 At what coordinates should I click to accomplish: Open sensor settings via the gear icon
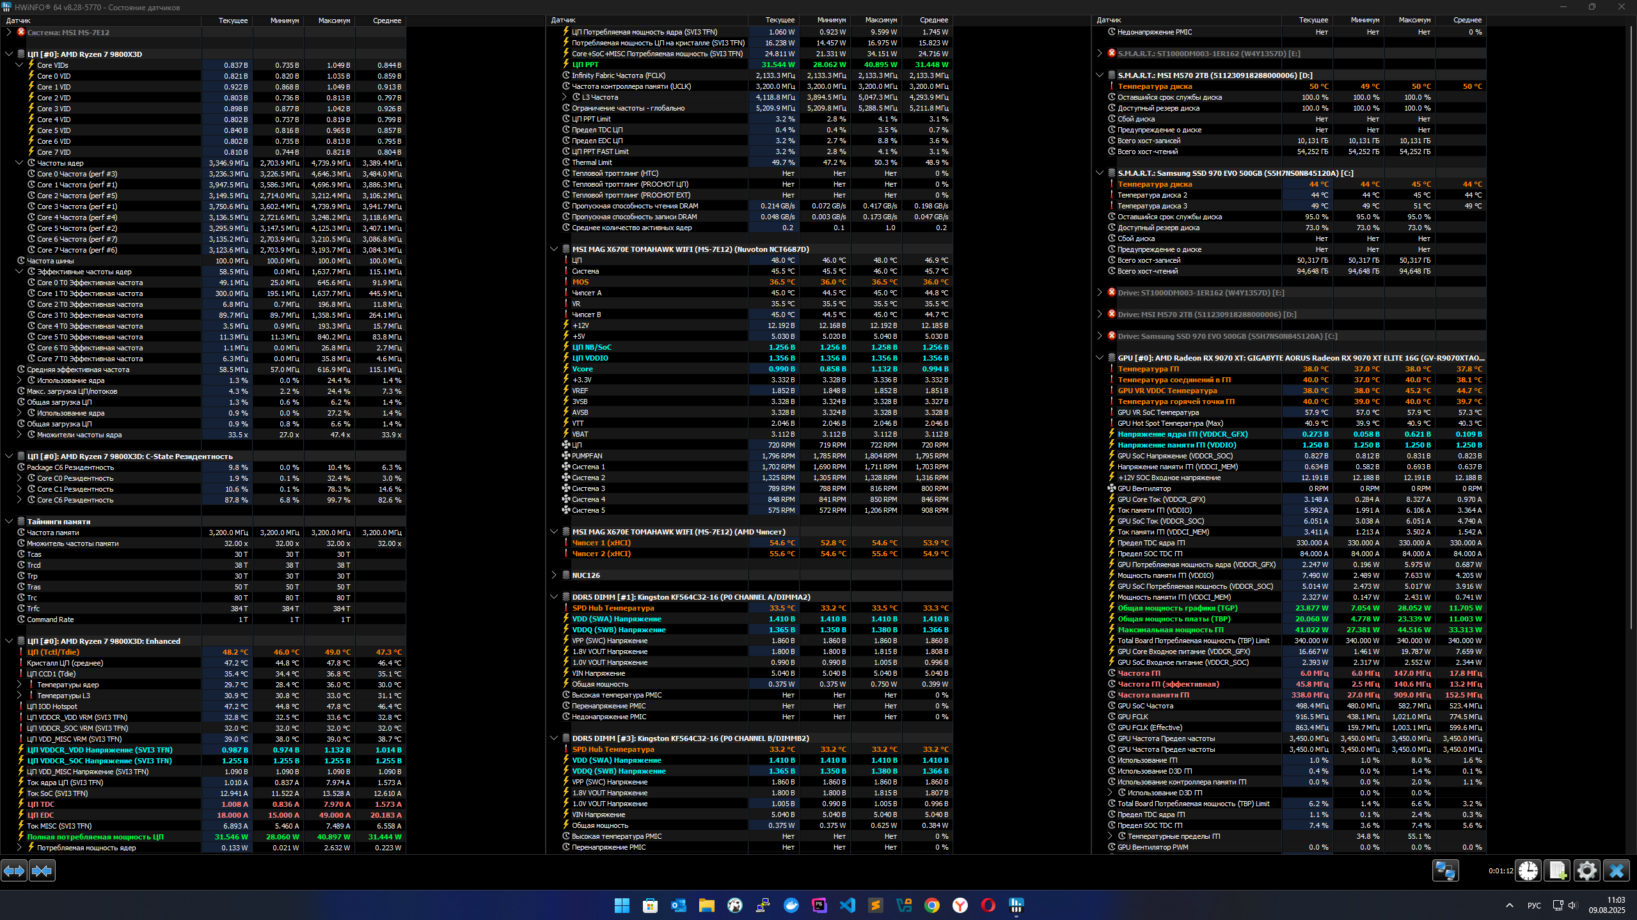click(x=1586, y=871)
